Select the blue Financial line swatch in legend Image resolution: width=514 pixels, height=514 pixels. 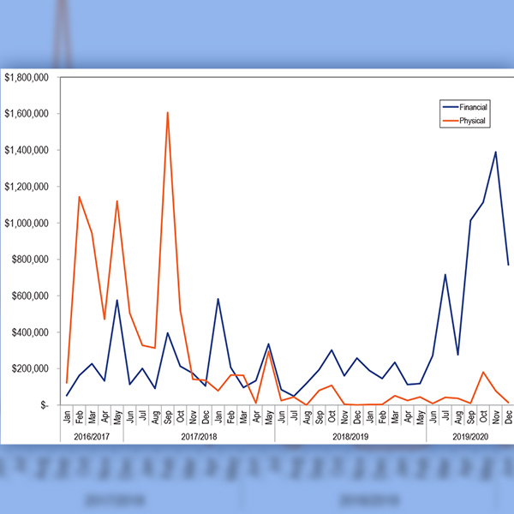(449, 108)
